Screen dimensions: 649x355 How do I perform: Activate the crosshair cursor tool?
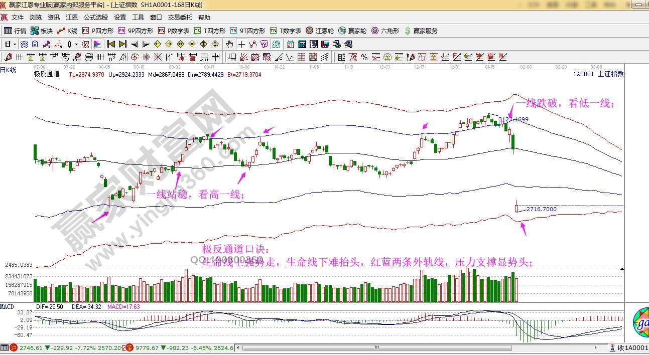pos(242,44)
